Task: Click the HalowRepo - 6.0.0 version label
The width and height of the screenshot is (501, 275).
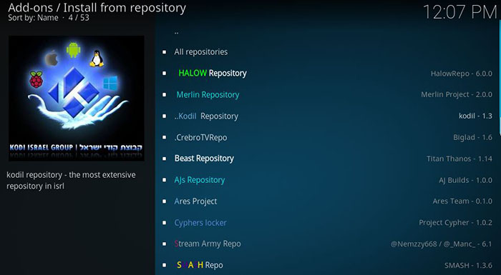Action: tap(462, 74)
